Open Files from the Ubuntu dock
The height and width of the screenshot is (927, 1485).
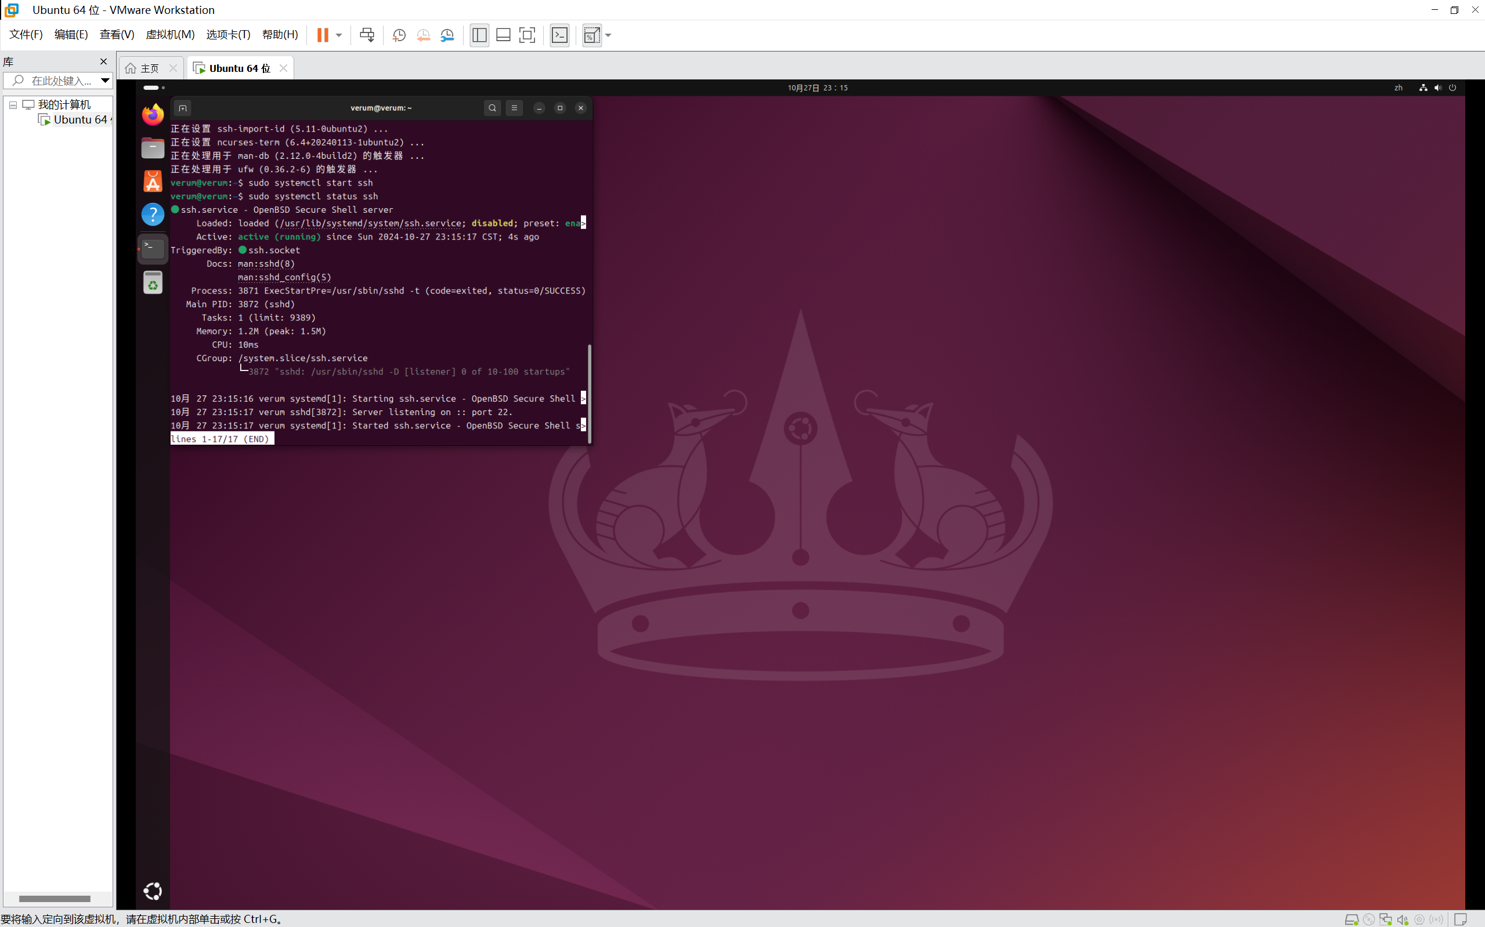tap(153, 148)
